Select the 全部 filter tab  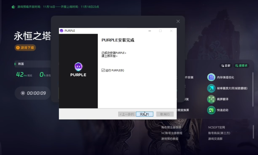pyautogui.click(x=225, y=66)
